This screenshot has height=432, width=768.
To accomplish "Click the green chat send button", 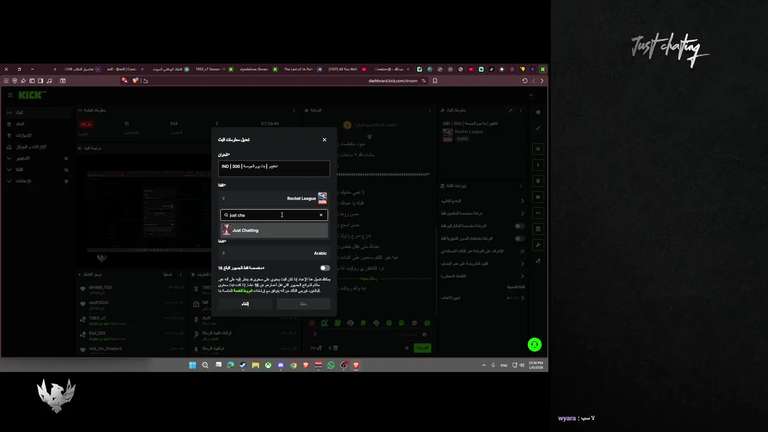I will coord(422,348).
